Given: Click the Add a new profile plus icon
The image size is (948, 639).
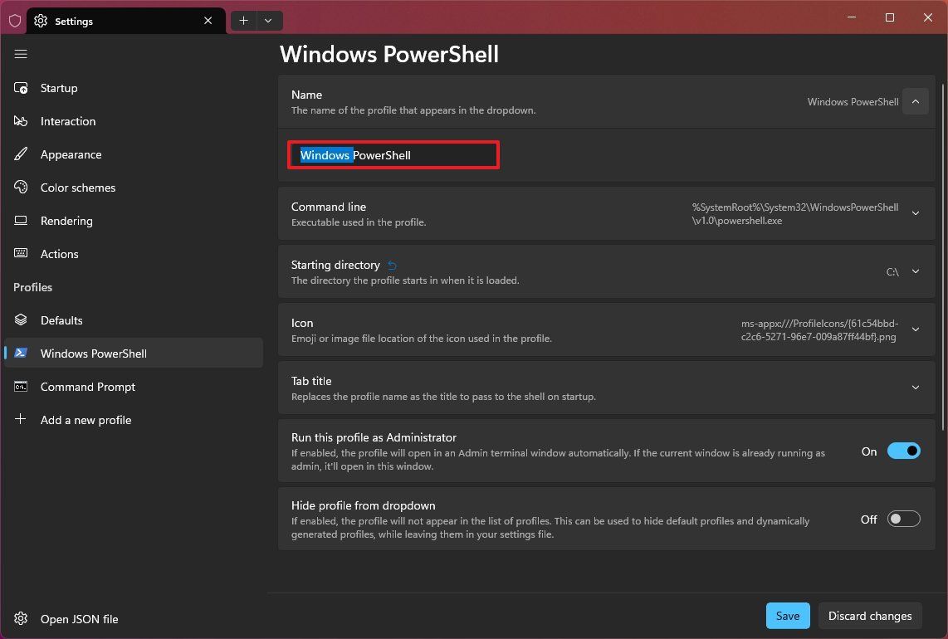Looking at the screenshot, I should [20, 420].
